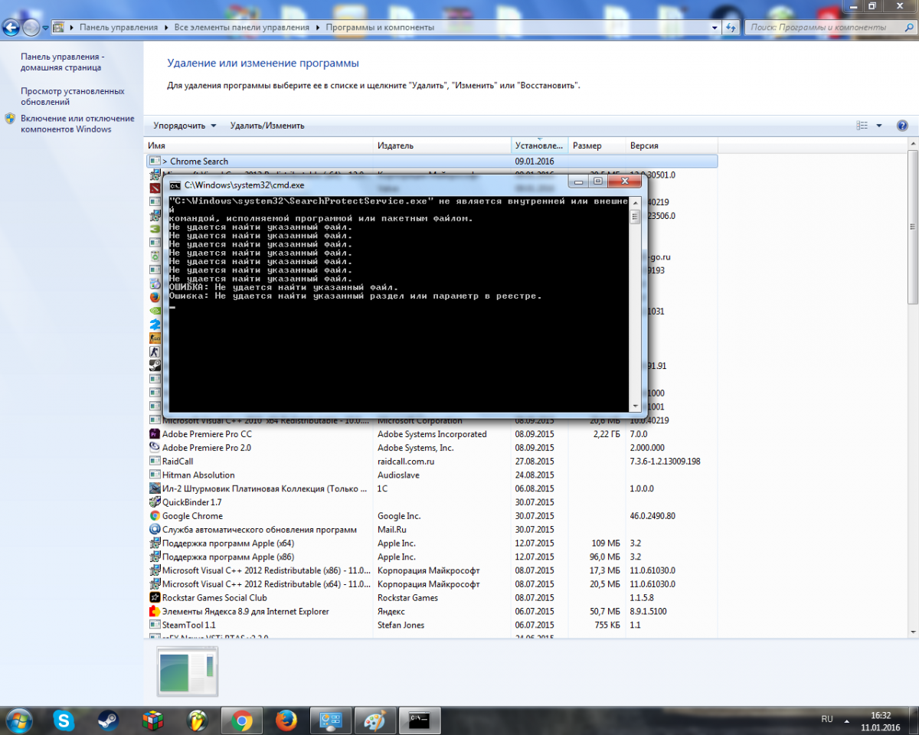Select Google Chrome in the programs list
The image size is (919, 735).
coord(192,516)
